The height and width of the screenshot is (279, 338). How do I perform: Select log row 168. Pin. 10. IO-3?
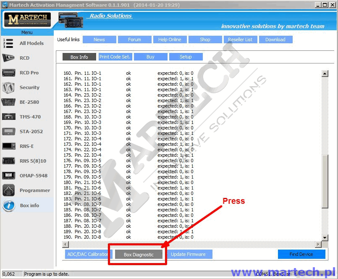[128, 117]
